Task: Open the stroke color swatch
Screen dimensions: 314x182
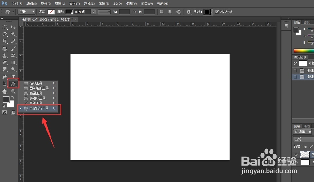Action: [69, 12]
